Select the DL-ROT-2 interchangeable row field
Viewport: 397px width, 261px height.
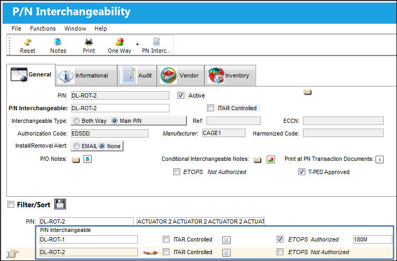(89, 252)
